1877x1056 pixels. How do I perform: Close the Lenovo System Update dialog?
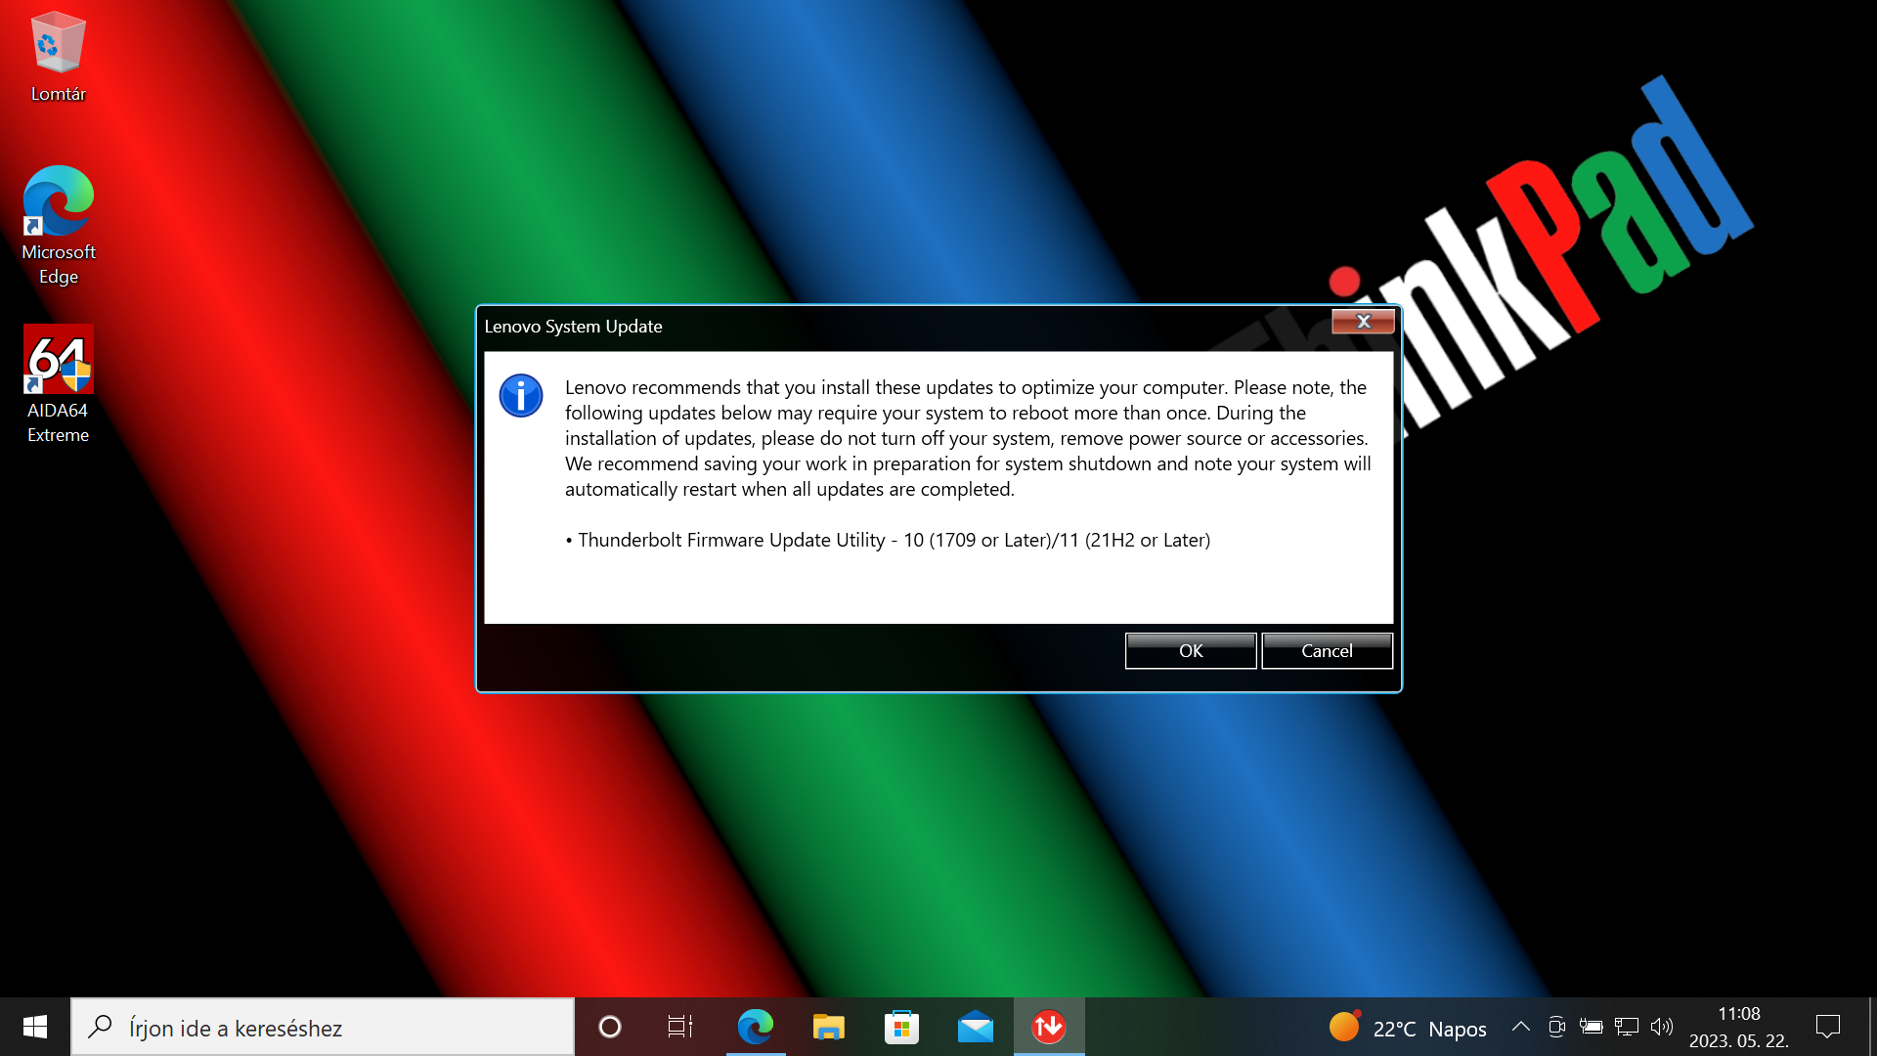pyautogui.click(x=1363, y=322)
